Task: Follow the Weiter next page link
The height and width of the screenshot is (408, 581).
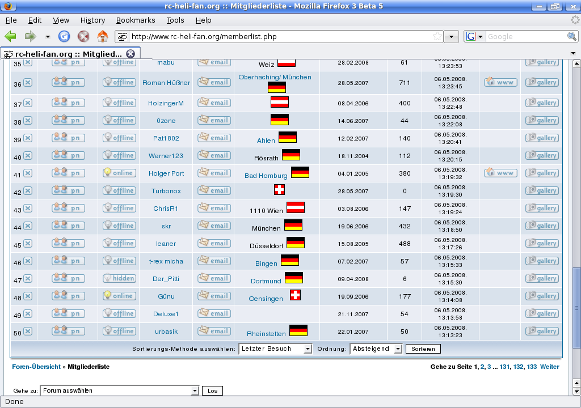Action: [549, 367]
